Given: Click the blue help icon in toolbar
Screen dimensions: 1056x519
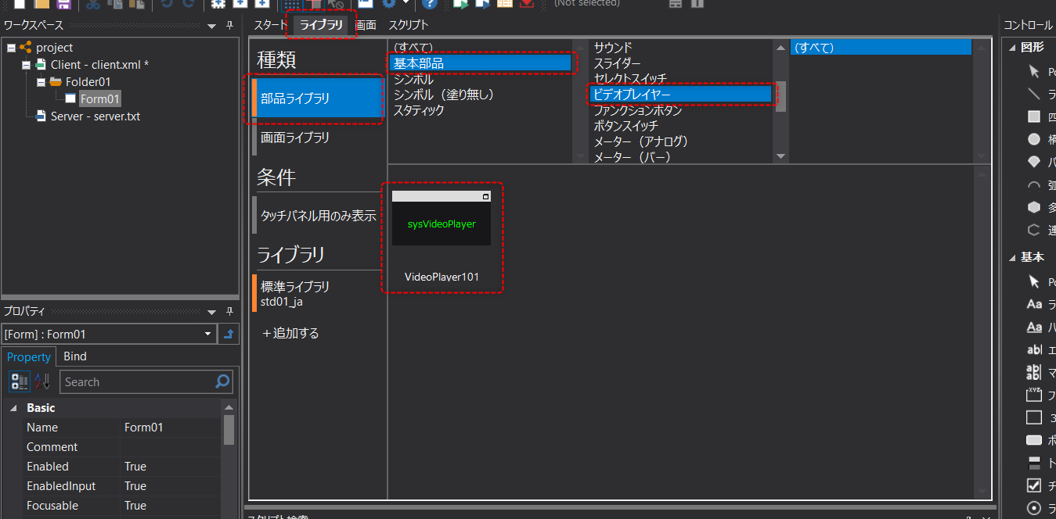Looking at the screenshot, I should (x=430, y=5).
